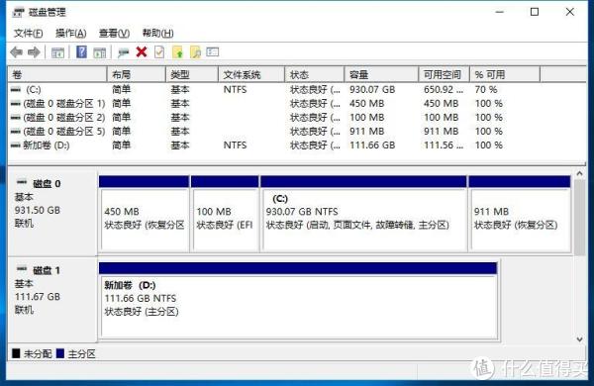
Task: Click the rightmost list view settings icon
Action: coord(213,51)
